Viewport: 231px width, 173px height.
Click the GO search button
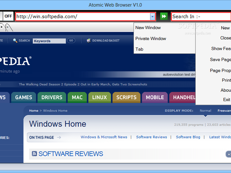coord(71,40)
